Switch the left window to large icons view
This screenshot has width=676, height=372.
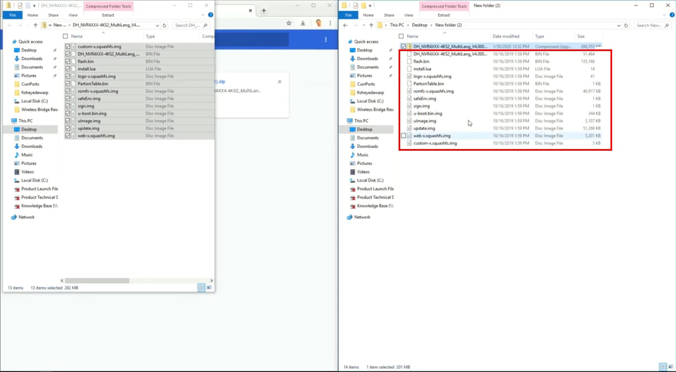click(209, 288)
